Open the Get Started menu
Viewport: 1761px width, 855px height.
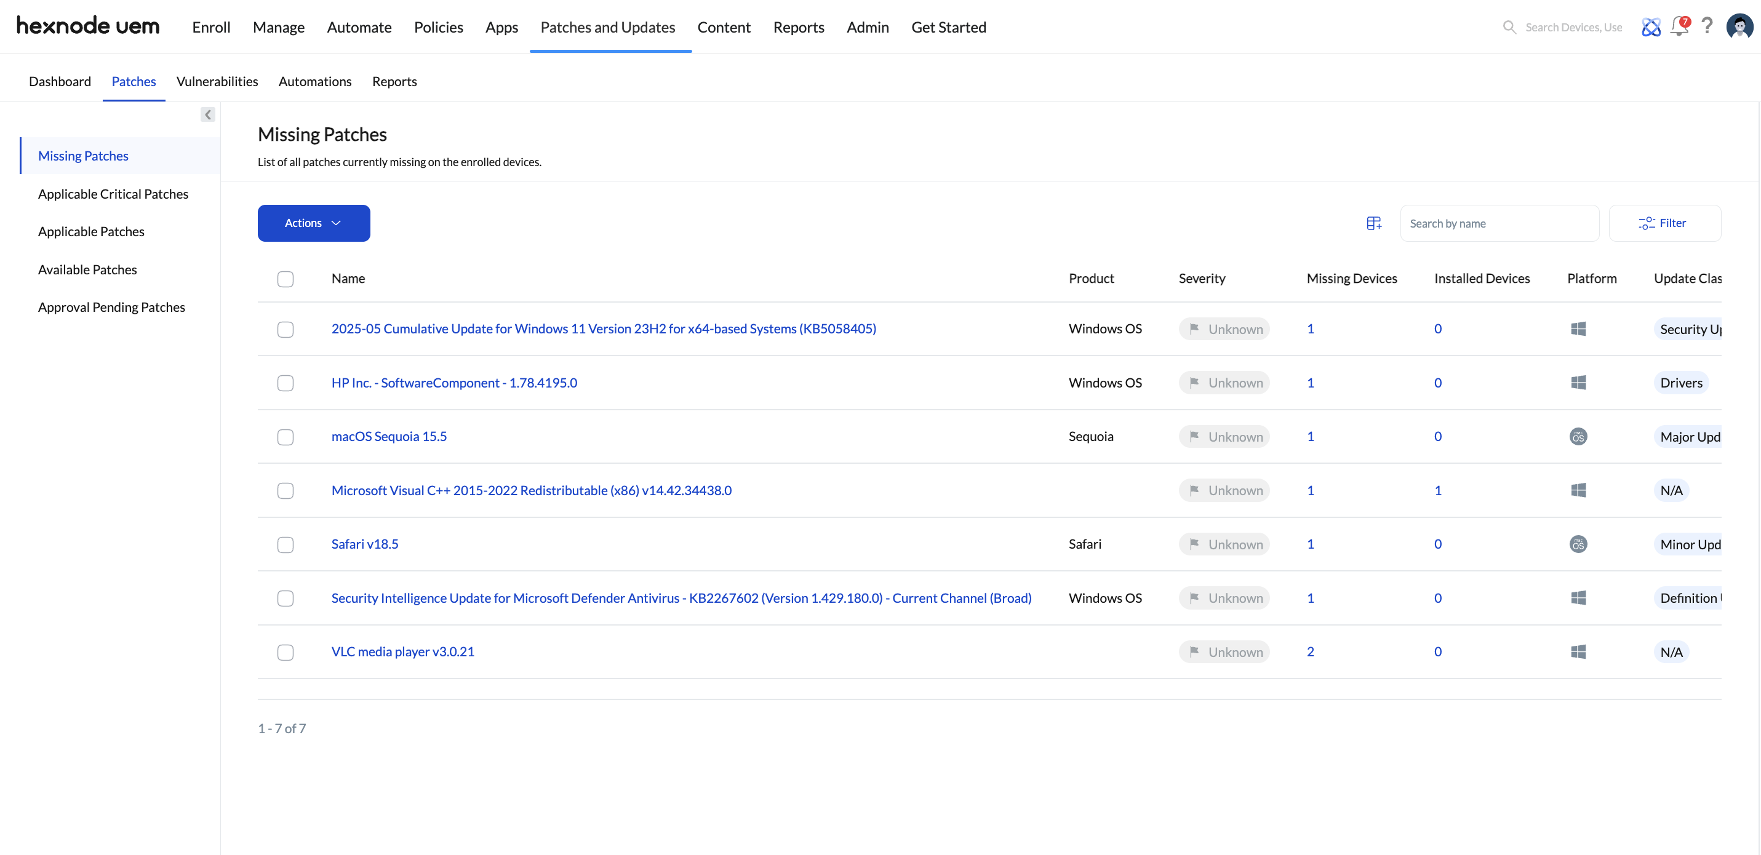click(948, 26)
